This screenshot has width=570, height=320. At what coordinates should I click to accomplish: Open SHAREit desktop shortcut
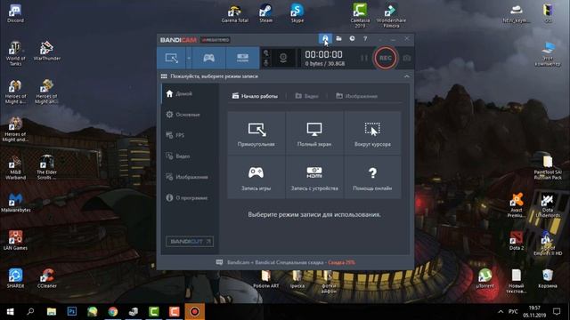click(15, 278)
